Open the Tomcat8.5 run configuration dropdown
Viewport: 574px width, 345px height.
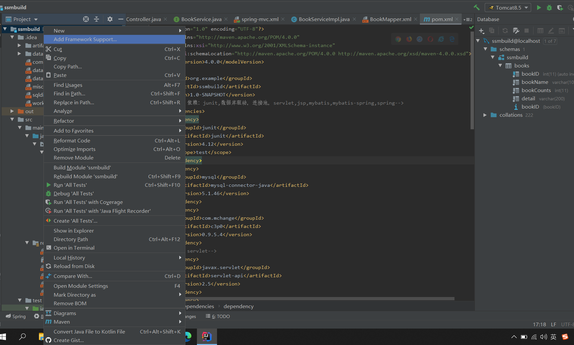coord(508,8)
